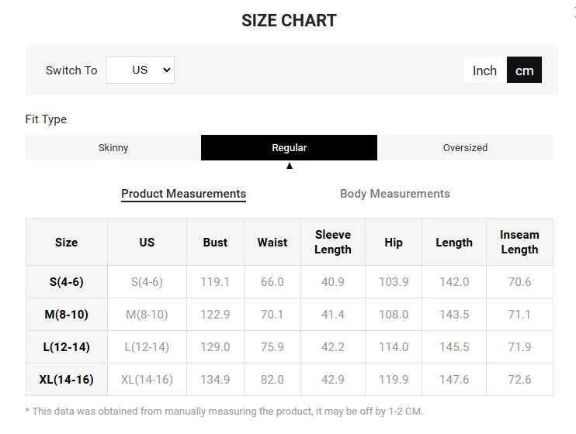
Task: Select the Oversized fit type
Action: click(465, 147)
